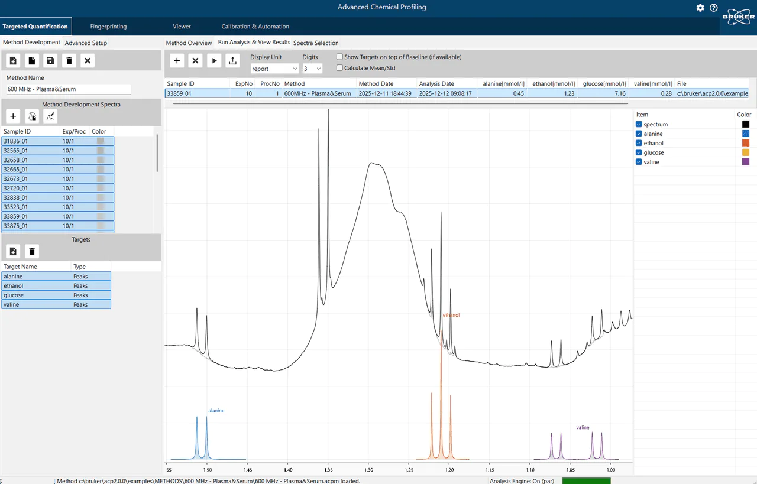The width and height of the screenshot is (757, 484).
Task: Uncheck the spectrum legend item
Action: (639, 124)
